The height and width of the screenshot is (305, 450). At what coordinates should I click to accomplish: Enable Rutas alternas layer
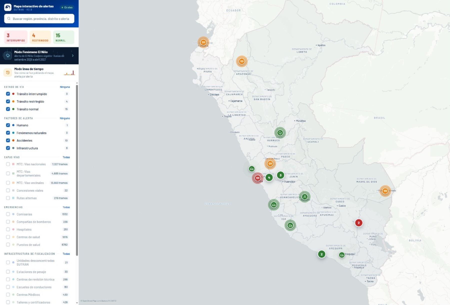tap(8, 198)
